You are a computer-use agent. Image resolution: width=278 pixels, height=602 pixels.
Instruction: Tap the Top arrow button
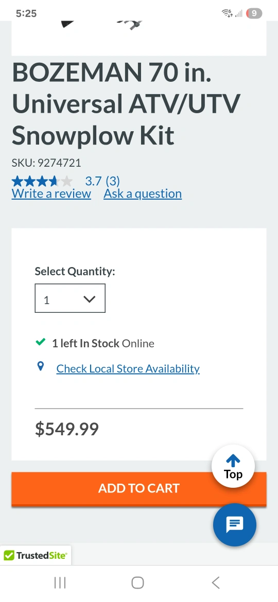(233, 466)
